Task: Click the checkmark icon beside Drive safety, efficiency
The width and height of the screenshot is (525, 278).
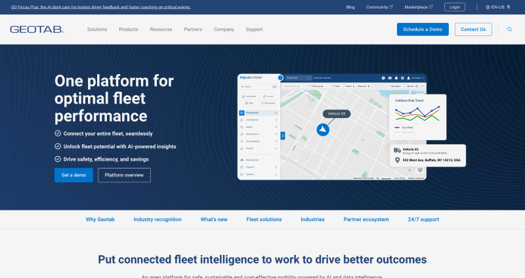Action: pos(58,159)
